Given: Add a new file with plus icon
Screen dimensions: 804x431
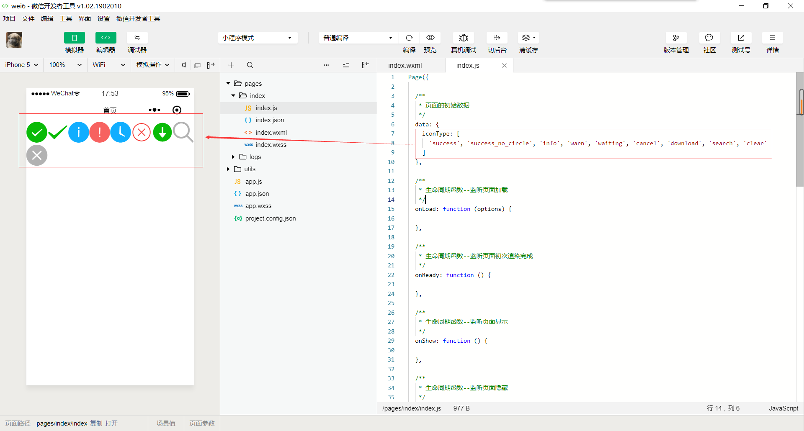Looking at the screenshot, I should (x=231, y=65).
